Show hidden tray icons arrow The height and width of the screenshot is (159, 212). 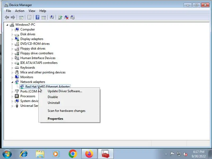[x=166, y=154]
